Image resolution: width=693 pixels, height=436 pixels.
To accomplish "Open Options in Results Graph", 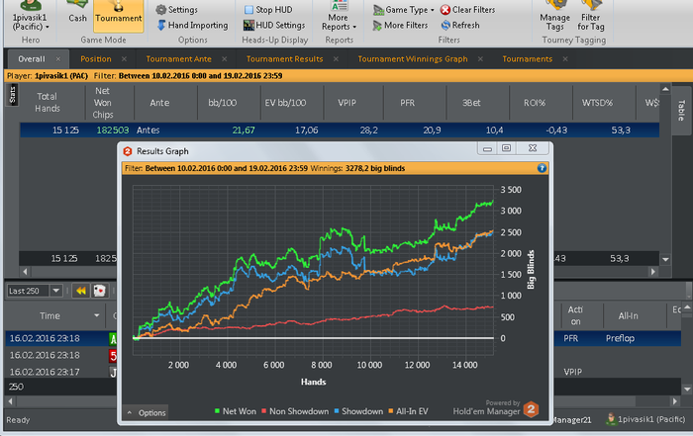I will coord(146,412).
